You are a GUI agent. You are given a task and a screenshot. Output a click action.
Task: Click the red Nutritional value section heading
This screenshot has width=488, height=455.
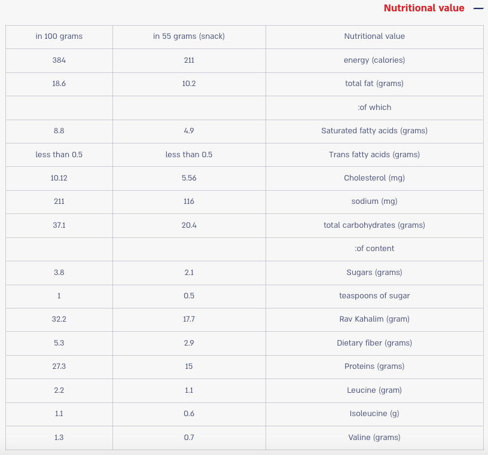coord(423,8)
